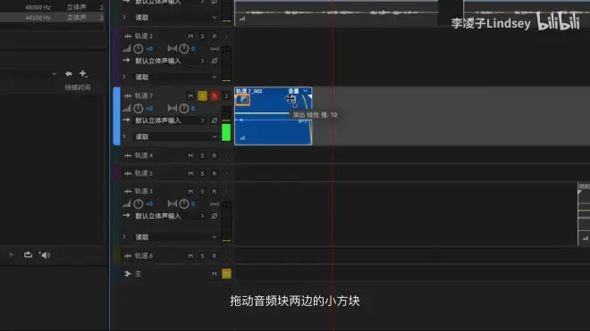
Task: Arm 轨道 2 for recording with R
Action: [215, 36]
